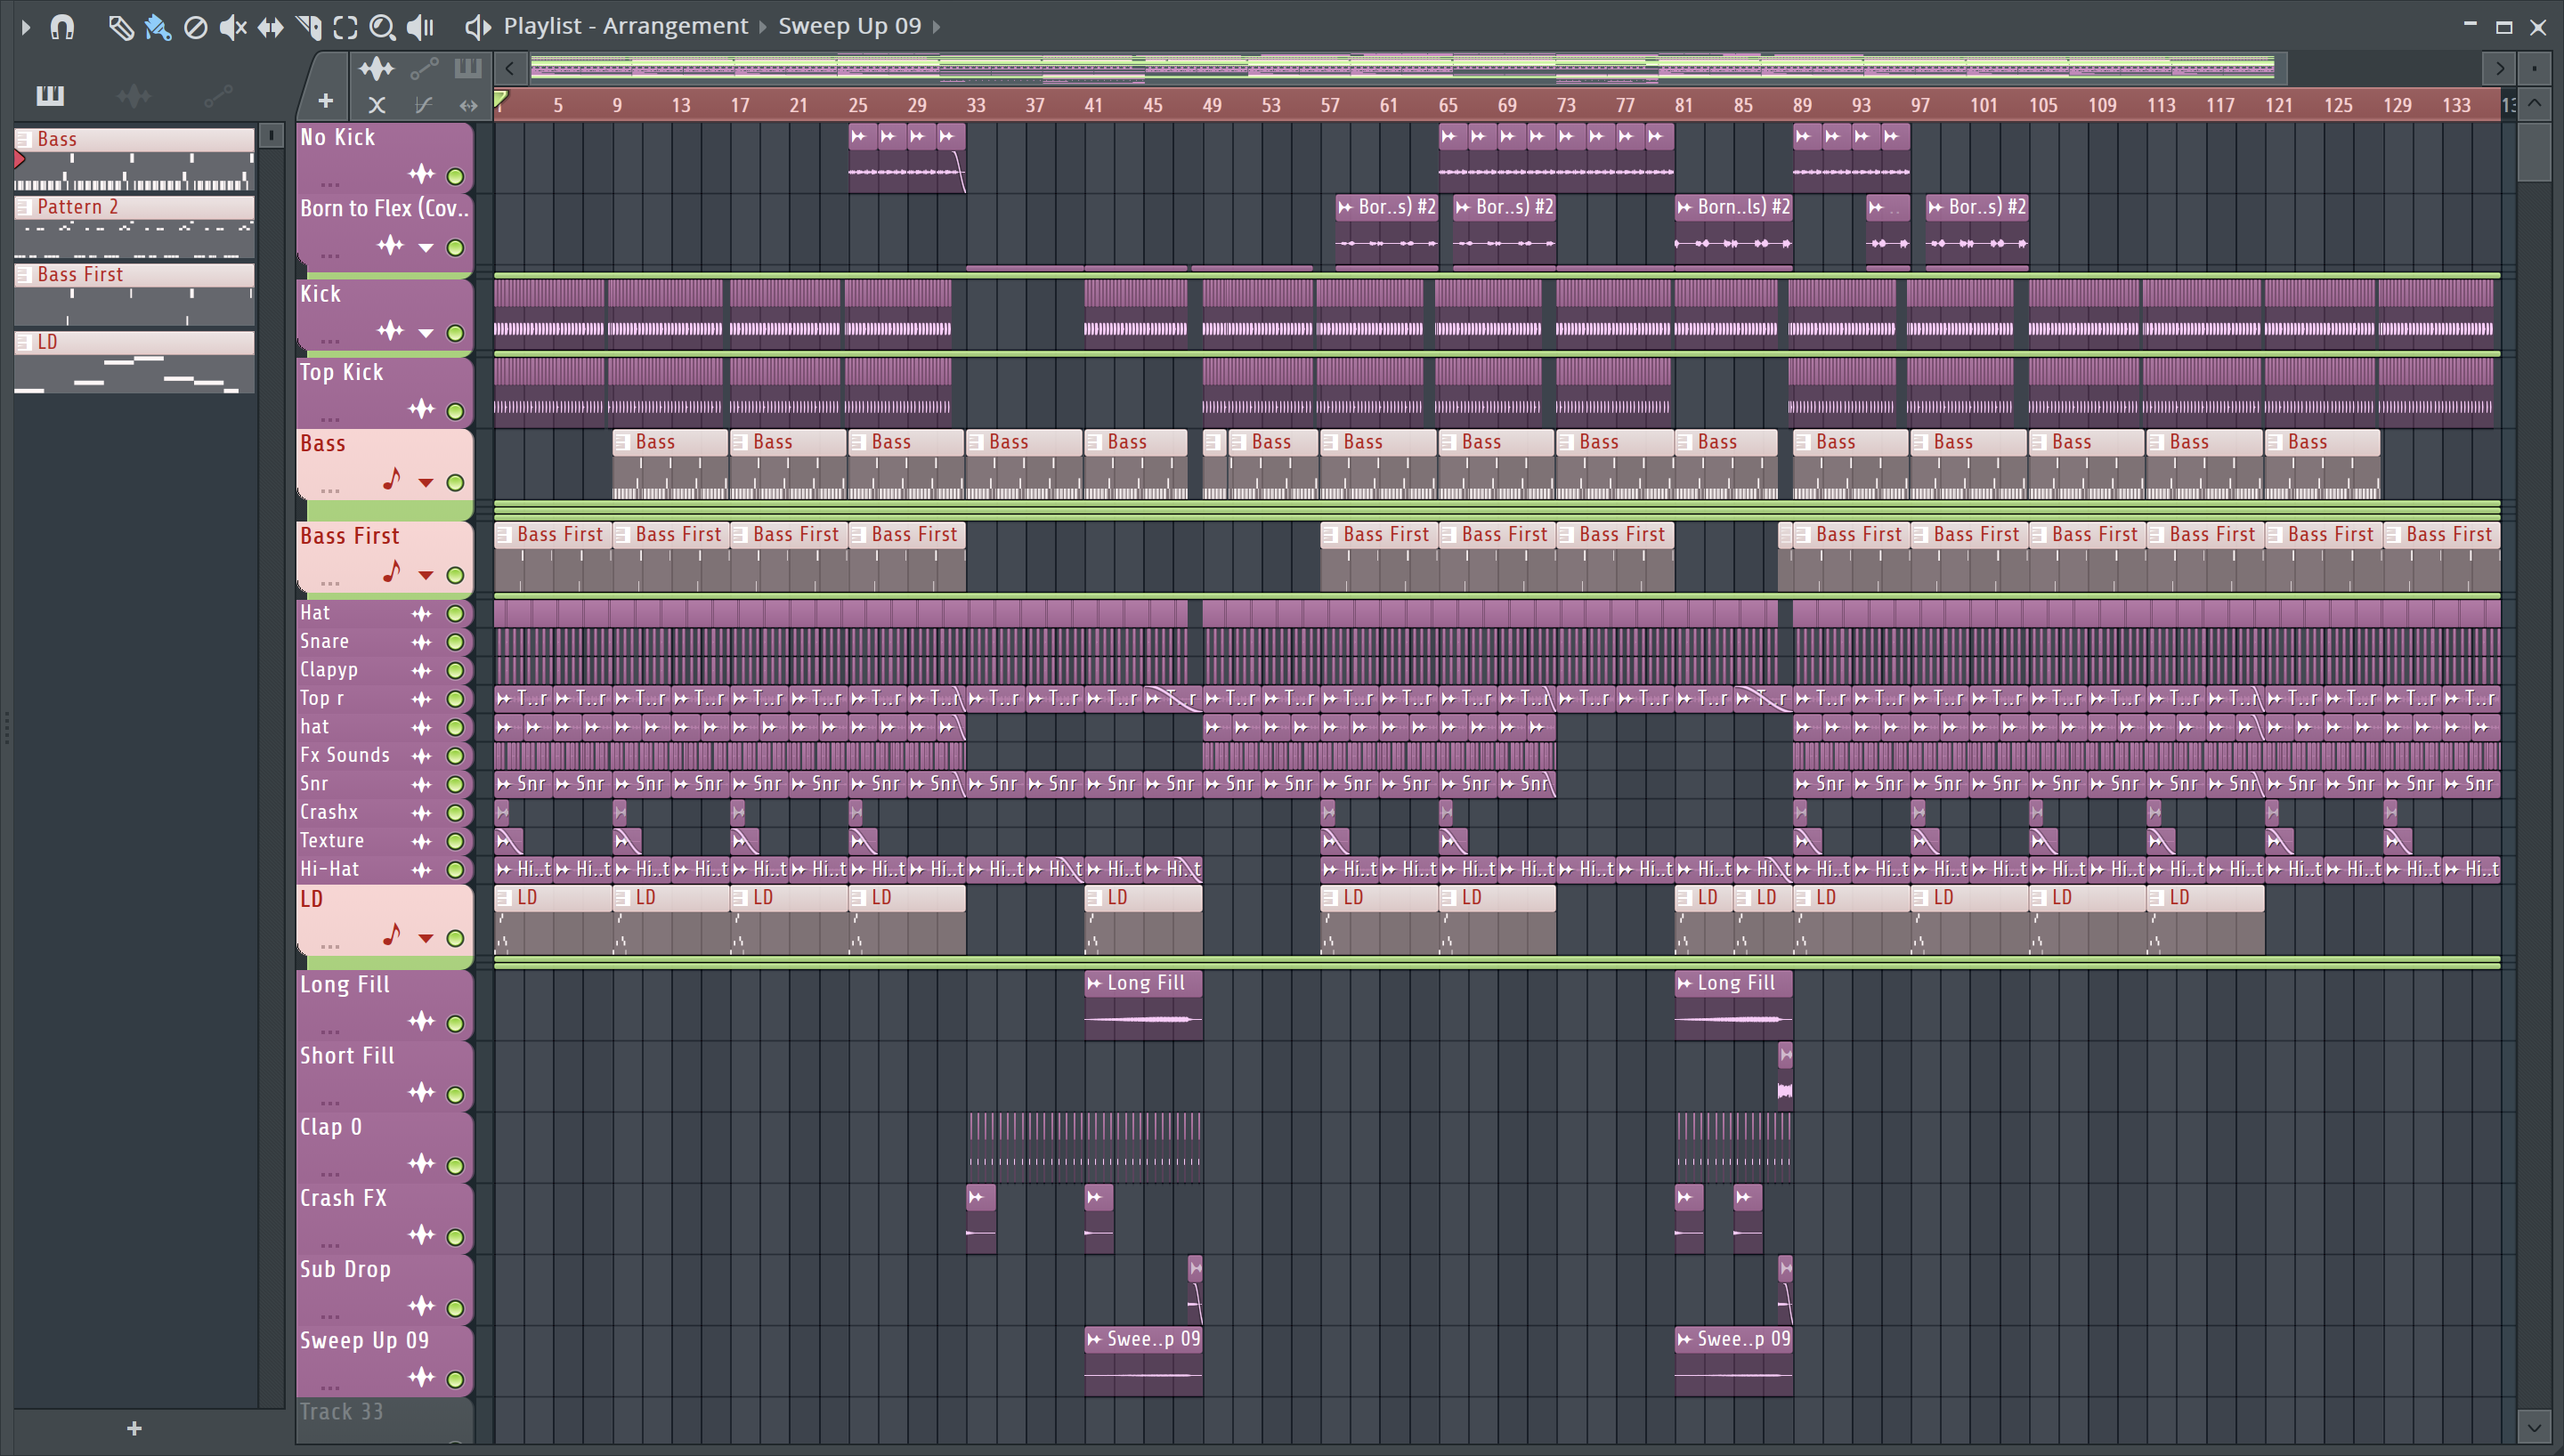Select the Slip tool
The image size is (2564, 1456).
coord(270,27)
